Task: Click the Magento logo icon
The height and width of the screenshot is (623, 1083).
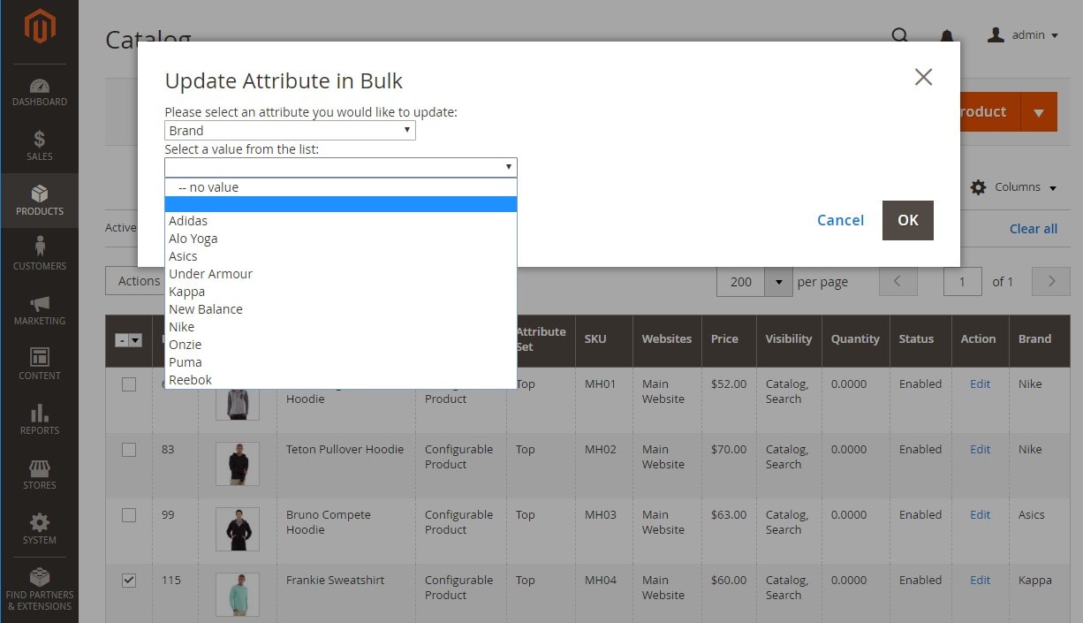Action: (40, 27)
